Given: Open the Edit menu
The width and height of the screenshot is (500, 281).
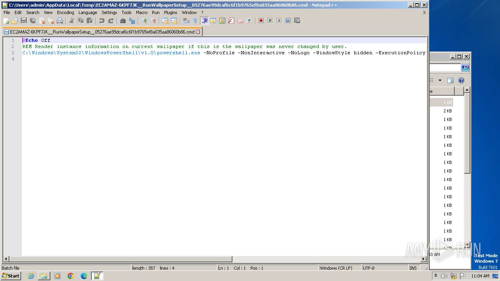Looking at the screenshot, I should click(18, 12).
